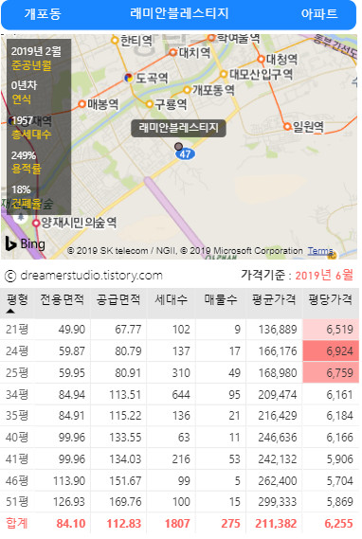Click the 대청역 station marker
This screenshot has width=362, height=539.
click(262, 60)
